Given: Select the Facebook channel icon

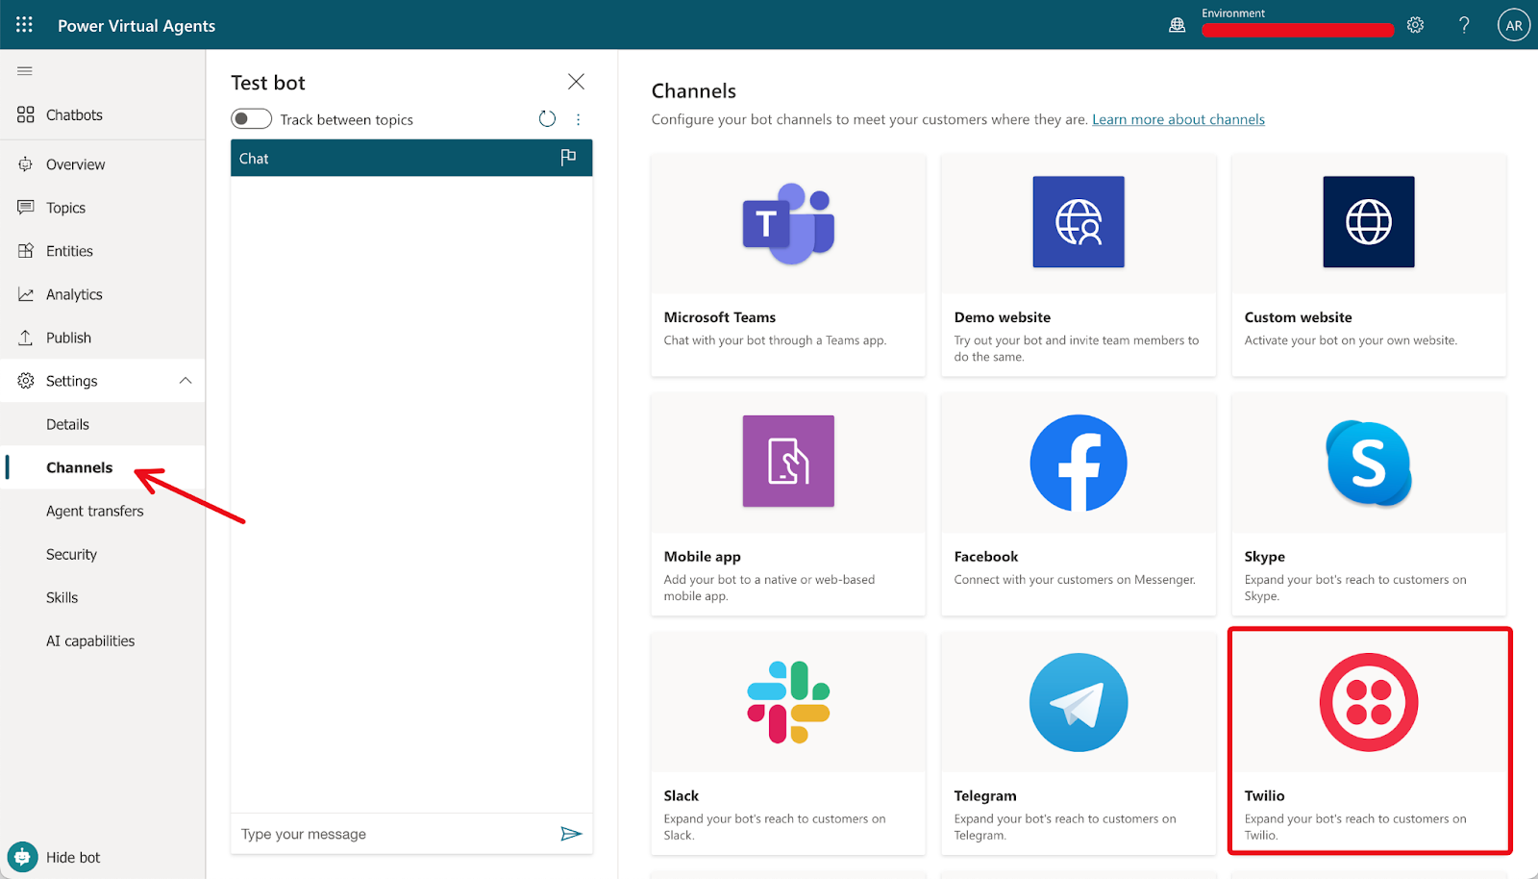Looking at the screenshot, I should click(1079, 463).
